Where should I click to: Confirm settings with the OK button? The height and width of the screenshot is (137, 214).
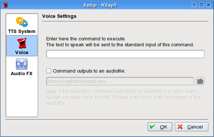160,127
